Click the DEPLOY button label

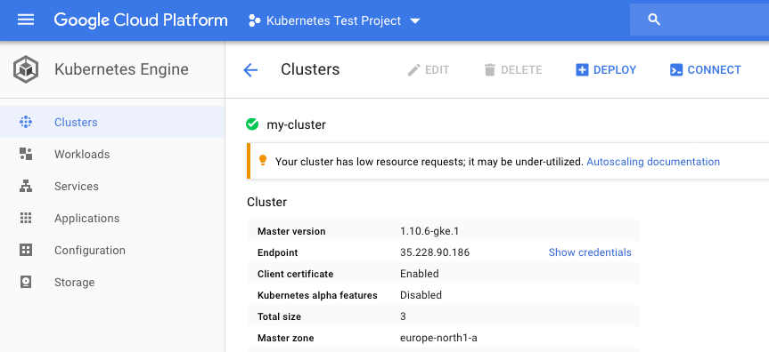tap(615, 70)
